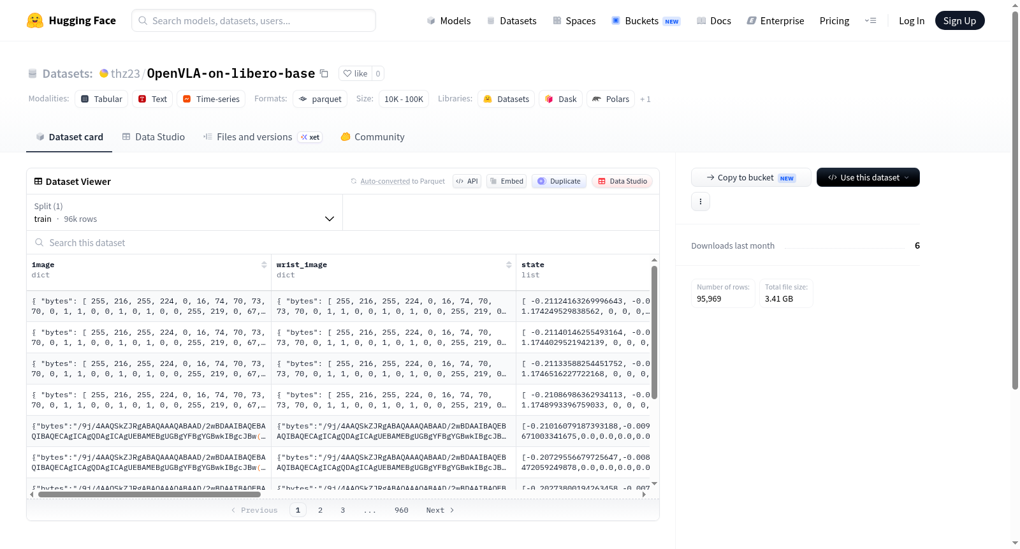
Task: Click the Copy to bucket button
Action: [x=751, y=177]
